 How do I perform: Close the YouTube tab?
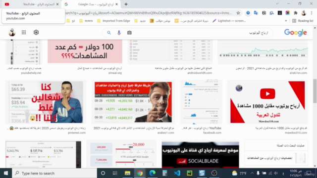click(x=57, y=4)
